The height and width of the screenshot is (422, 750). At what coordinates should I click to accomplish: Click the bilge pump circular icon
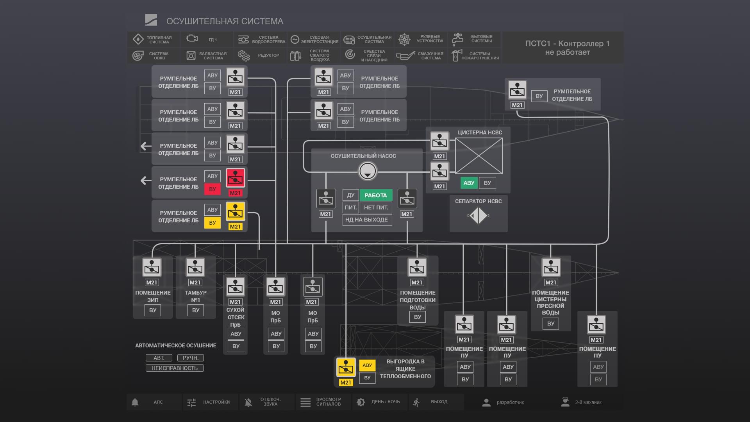pyautogui.click(x=367, y=171)
